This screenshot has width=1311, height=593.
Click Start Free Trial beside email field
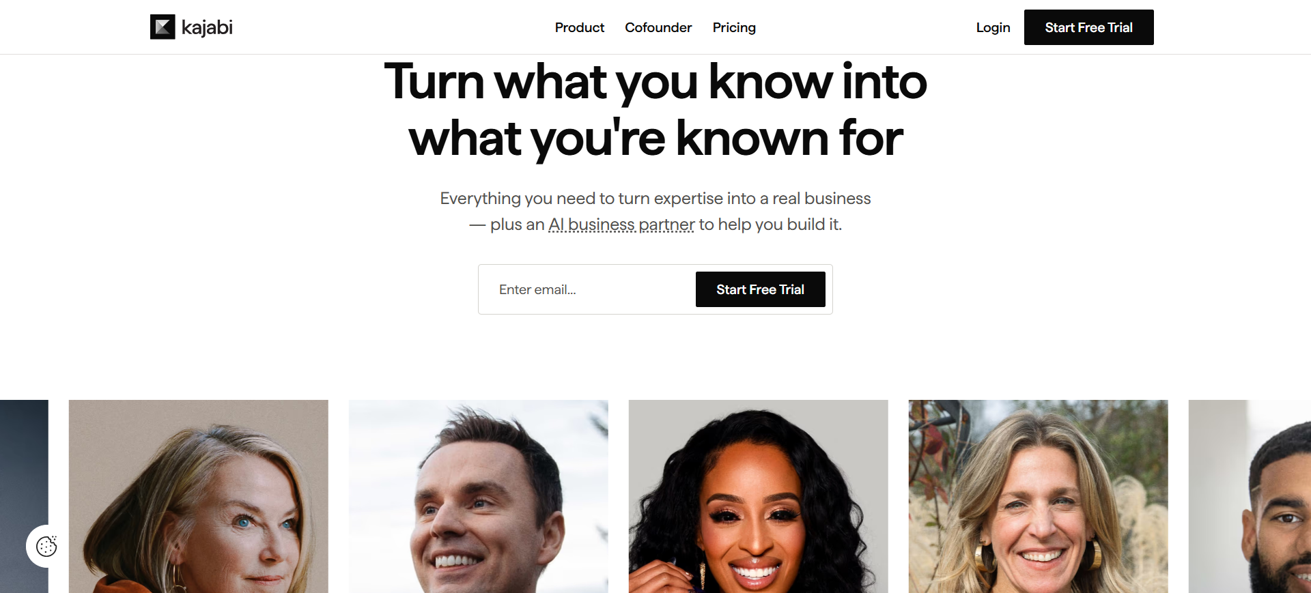[760, 289]
